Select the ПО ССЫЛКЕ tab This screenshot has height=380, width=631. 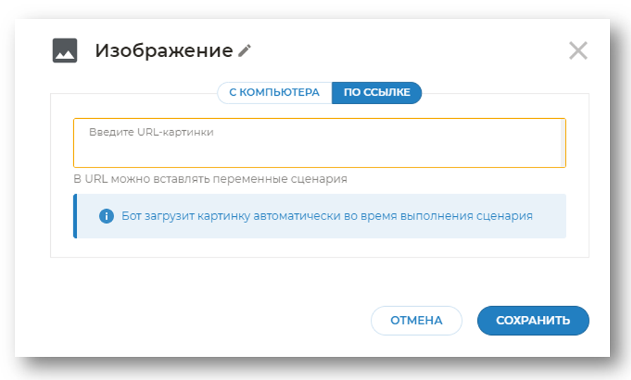coord(376,93)
